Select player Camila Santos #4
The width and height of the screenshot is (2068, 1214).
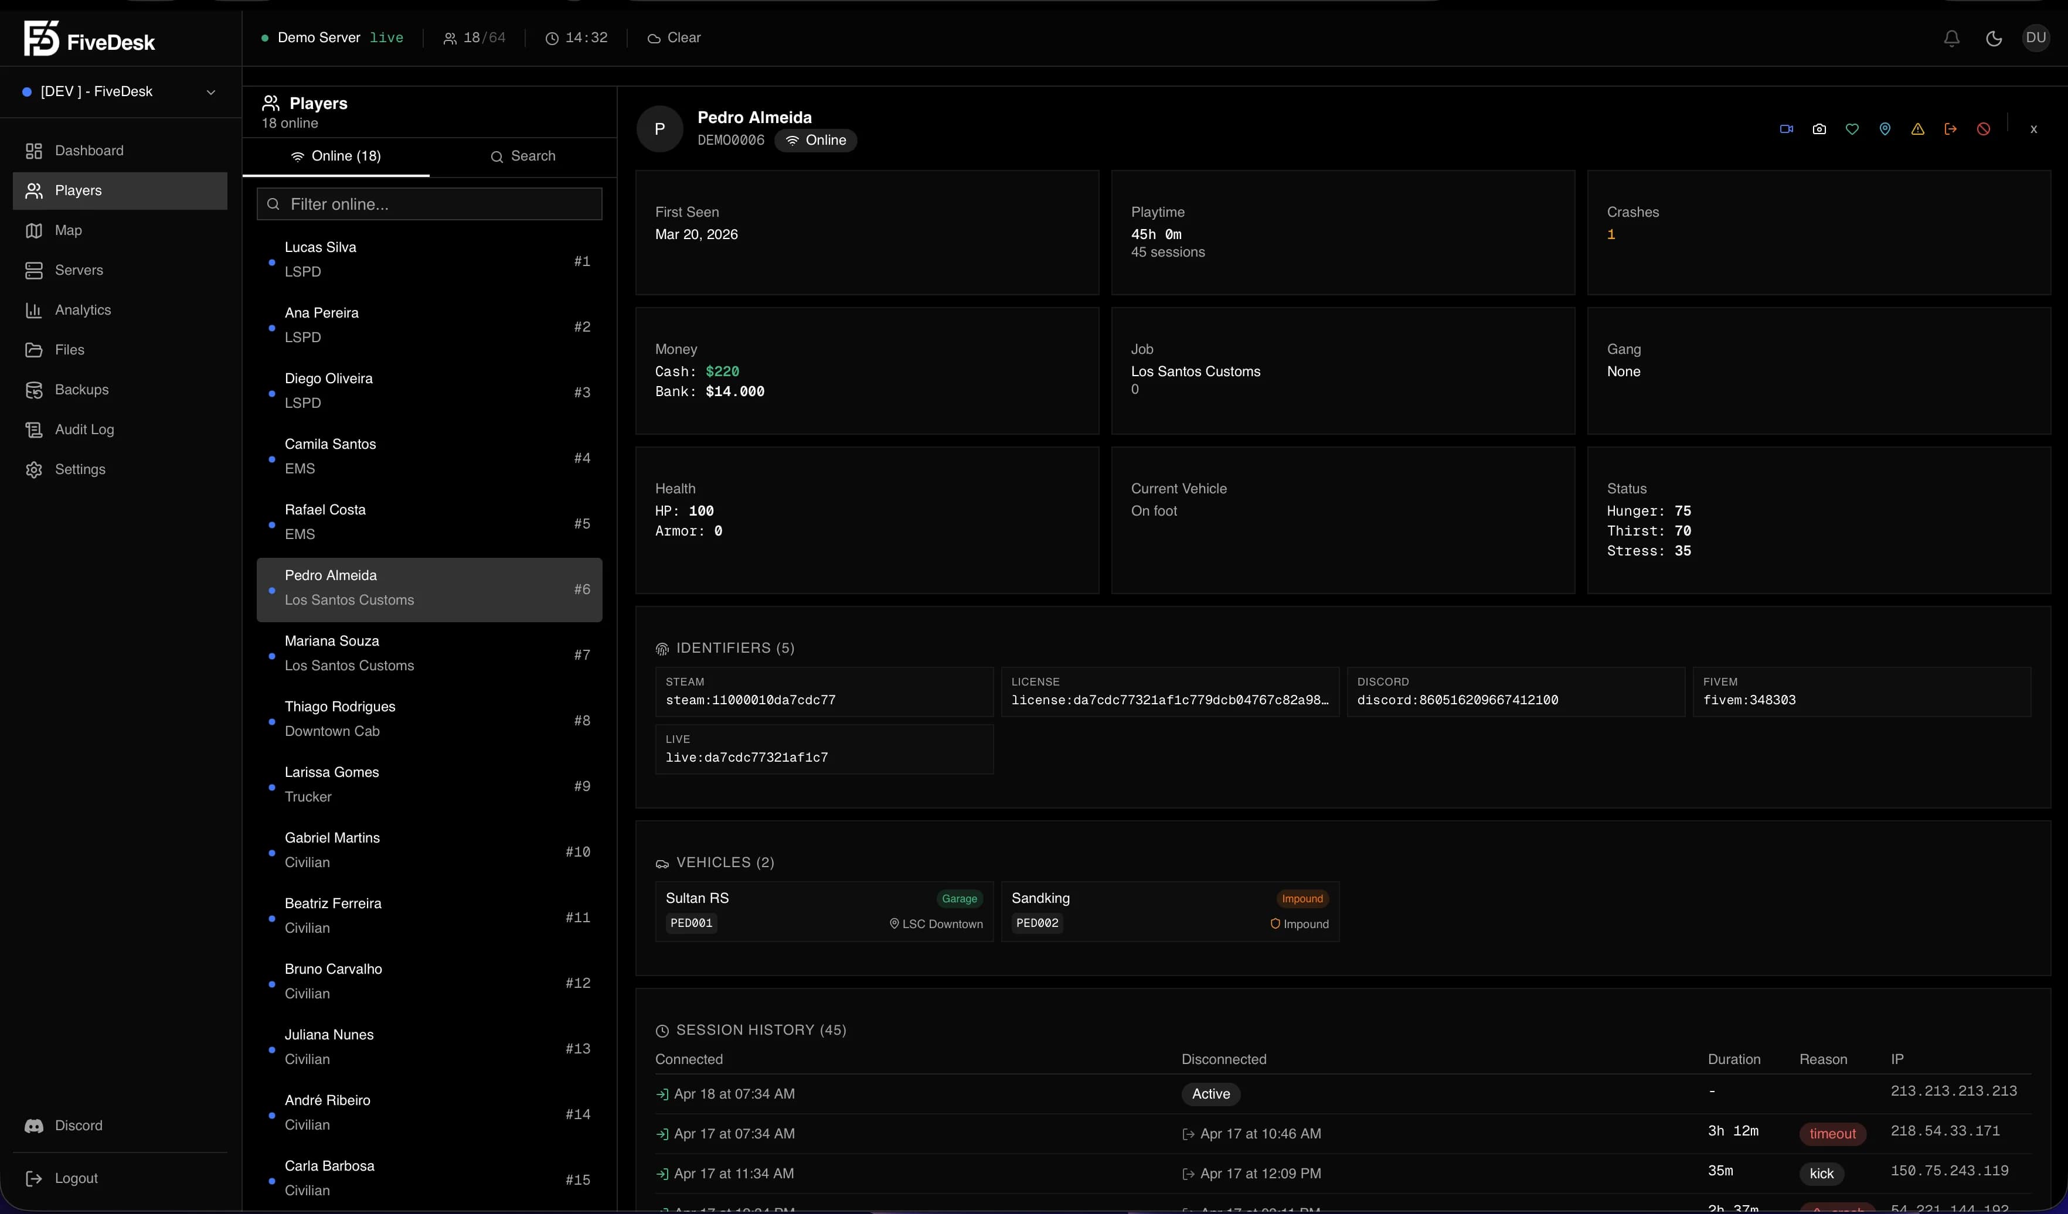tap(429, 458)
